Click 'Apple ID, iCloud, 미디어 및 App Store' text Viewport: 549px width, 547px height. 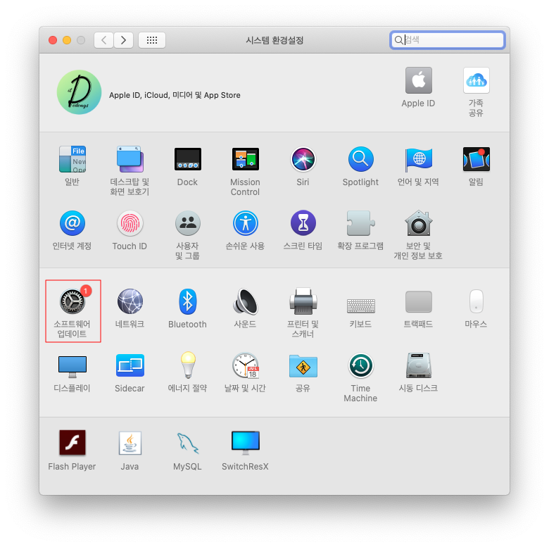[175, 95]
